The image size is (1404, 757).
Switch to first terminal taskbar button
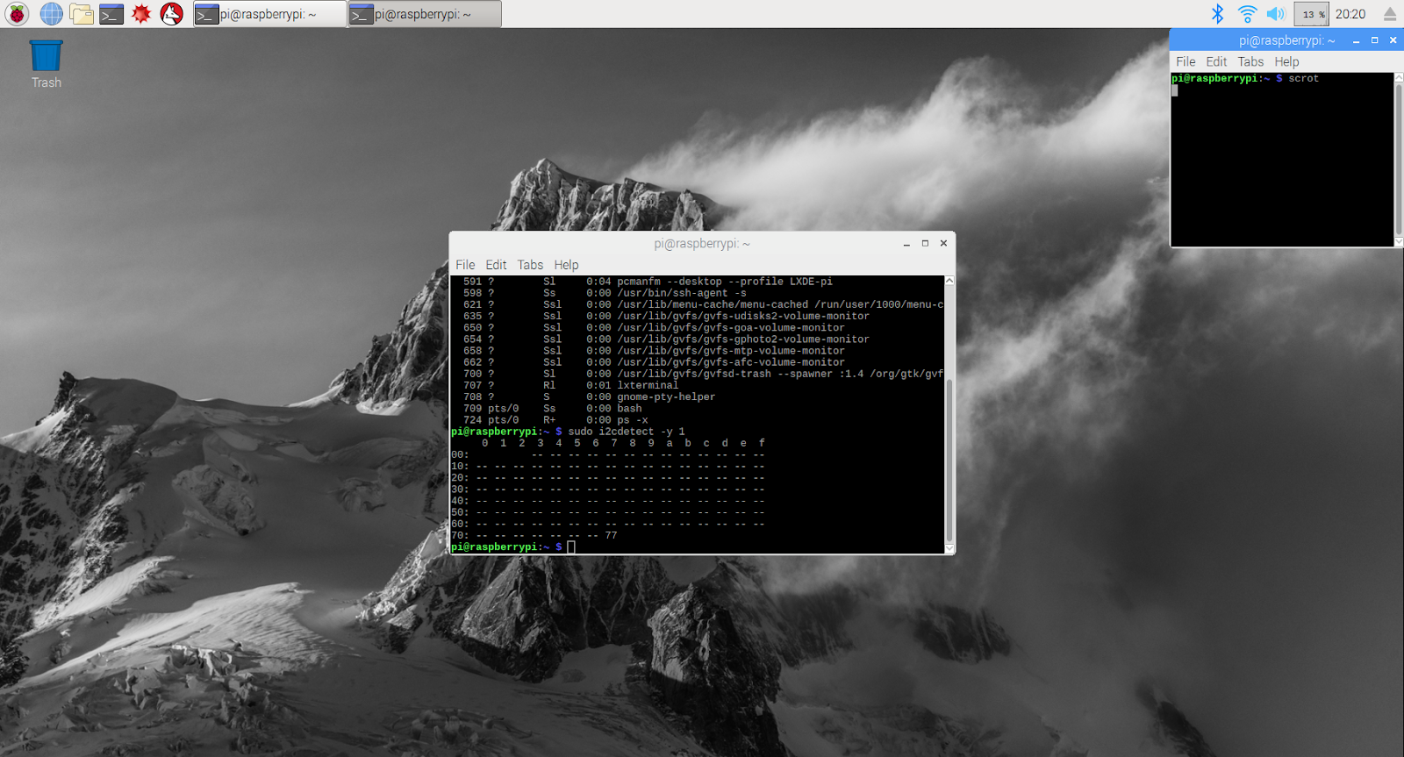269,14
